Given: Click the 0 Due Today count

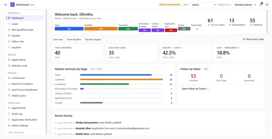Looking at the screenshot, I should pyautogui.click(x=221, y=76).
